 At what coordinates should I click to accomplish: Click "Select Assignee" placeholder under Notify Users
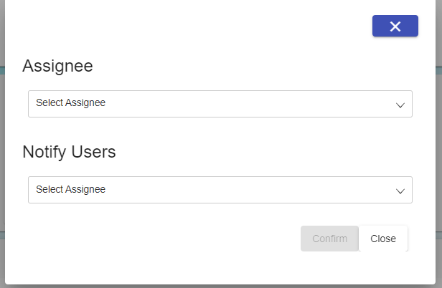tap(71, 190)
